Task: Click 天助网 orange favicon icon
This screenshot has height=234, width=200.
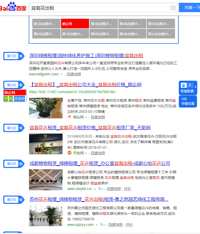Action: [70, 153]
